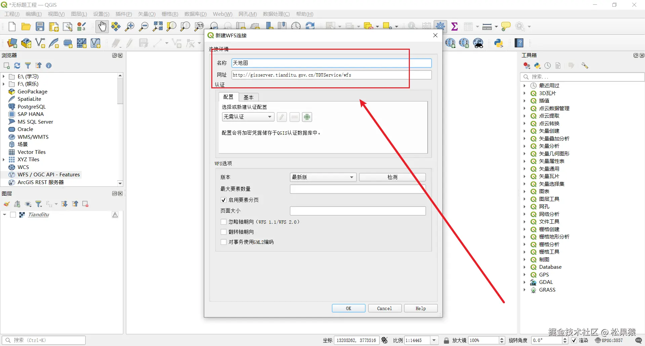Toggle Tianditu layer visibility checkbox

tap(13, 215)
